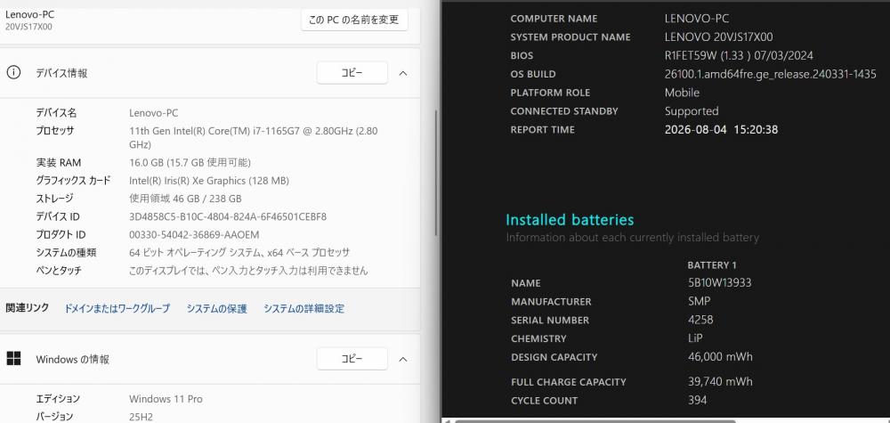Image resolution: width=890 pixels, height=423 pixels.
Task: Select storage value 46 GB / 238 GB
Action: coord(185,199)
